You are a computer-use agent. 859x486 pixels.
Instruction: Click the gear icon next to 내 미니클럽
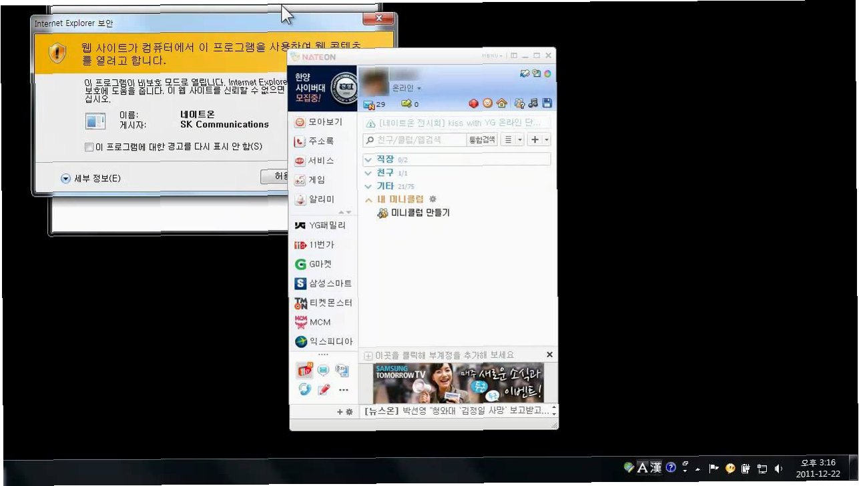click(433, 199)
